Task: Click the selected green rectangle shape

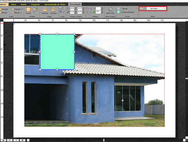Action: (57, 52)
